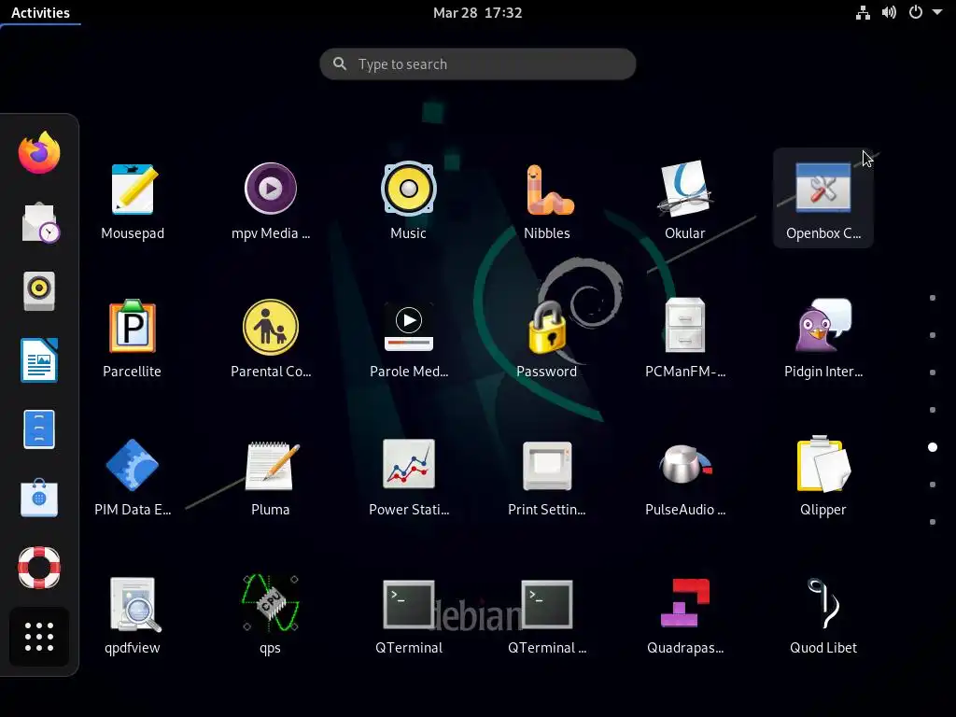Go to the second app page dot
Viewport: 956px width, 717px height.
(933, 335)
